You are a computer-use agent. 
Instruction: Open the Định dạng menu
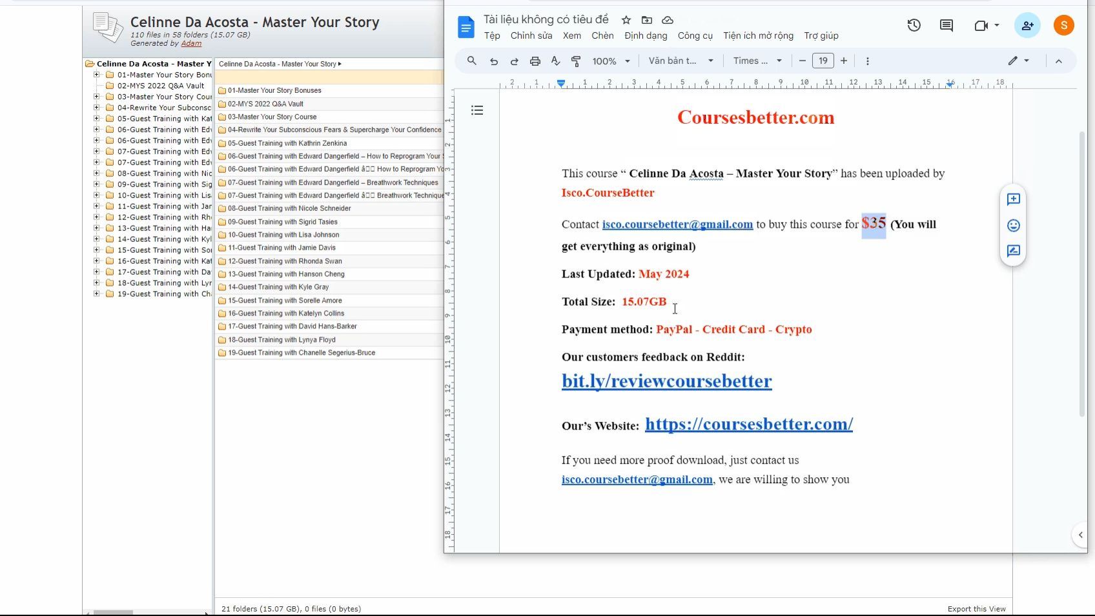click(645, 36)
